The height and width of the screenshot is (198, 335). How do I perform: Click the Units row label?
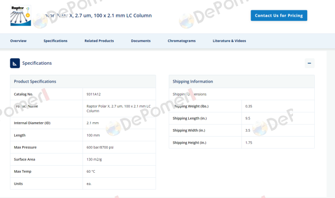(x=18, y=184)
